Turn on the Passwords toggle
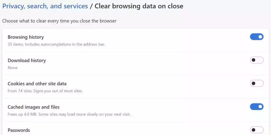Image resolution: width=271 pixels, height=135 pixels. point(256,130)
